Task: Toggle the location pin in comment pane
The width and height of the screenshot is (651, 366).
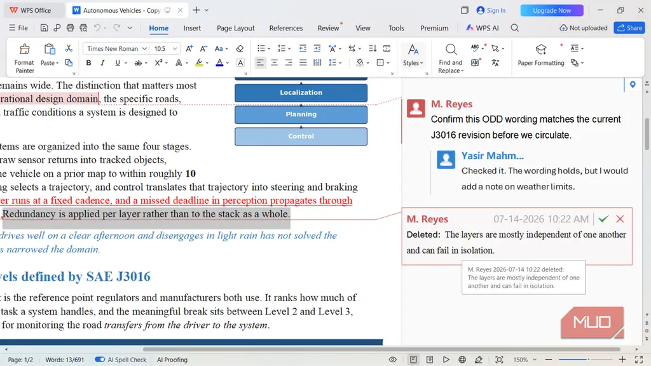Action: click(633, 85)
